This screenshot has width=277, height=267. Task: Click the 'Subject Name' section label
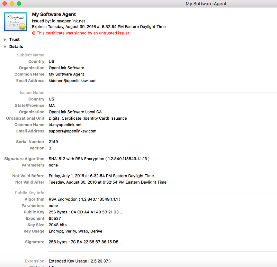tap(30, 55)
